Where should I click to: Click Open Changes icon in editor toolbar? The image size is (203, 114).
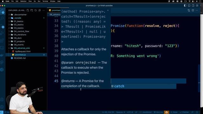(189, 10)
